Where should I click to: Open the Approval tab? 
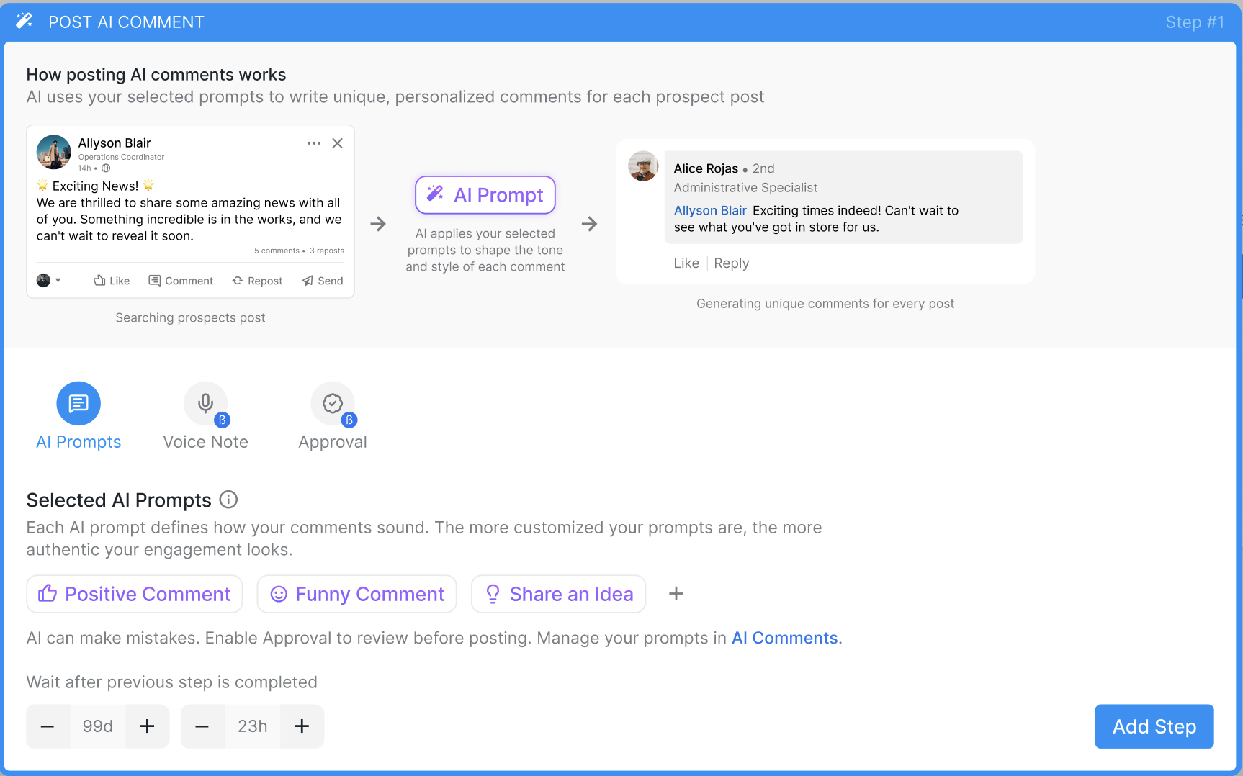pyautogui.click(x=333, y=417)
